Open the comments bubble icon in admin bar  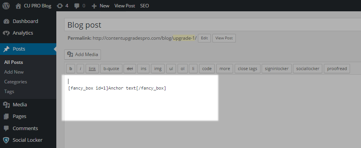coord(77,6)
